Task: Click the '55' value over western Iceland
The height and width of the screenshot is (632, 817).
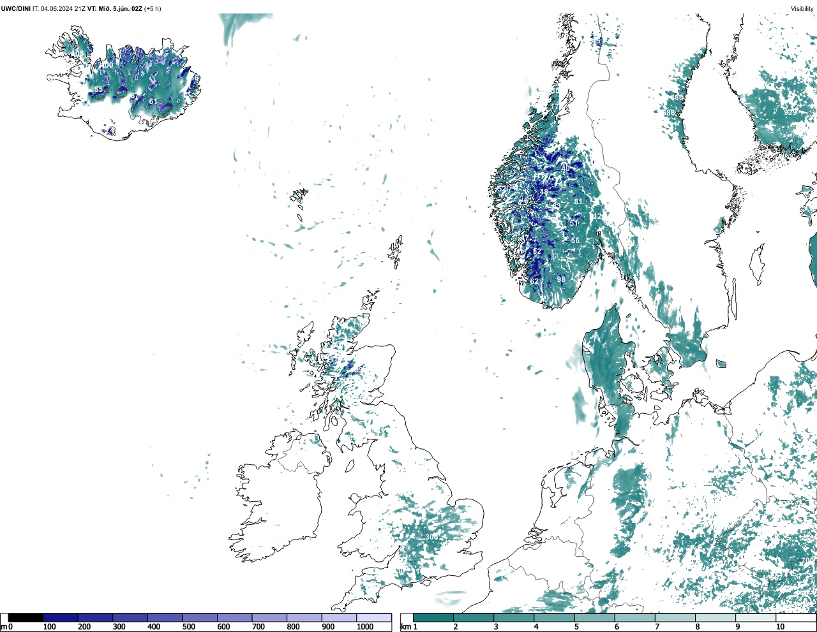Action: click(98, 90)
